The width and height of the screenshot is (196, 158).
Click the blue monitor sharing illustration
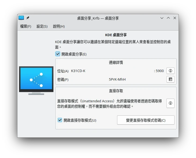pos(36,80)
